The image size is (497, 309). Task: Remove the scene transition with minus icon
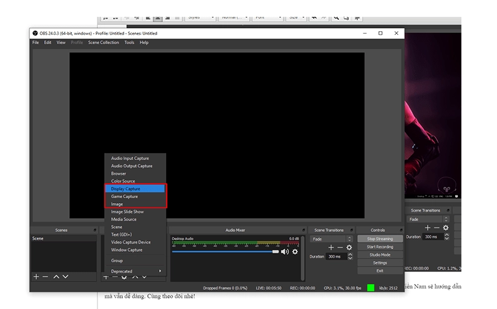coord(340,247)
